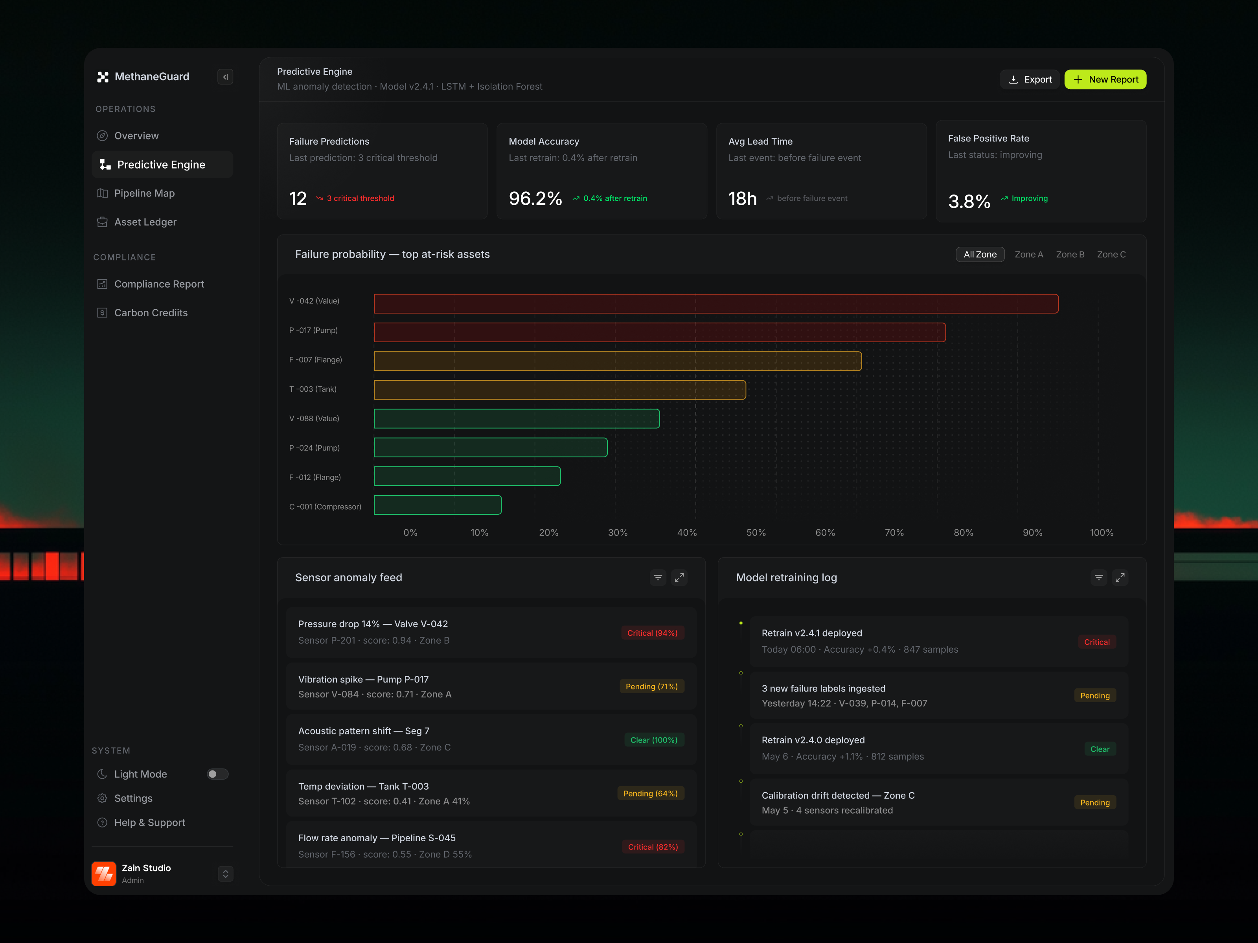Click the Help & Support question icon

click(x=102, y=822)
